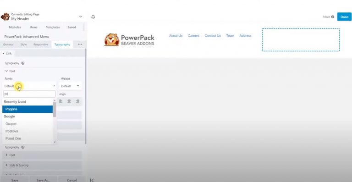Viewport: 352px width, 182px height.
Task: Click the blue Done button
Action: 344,17
